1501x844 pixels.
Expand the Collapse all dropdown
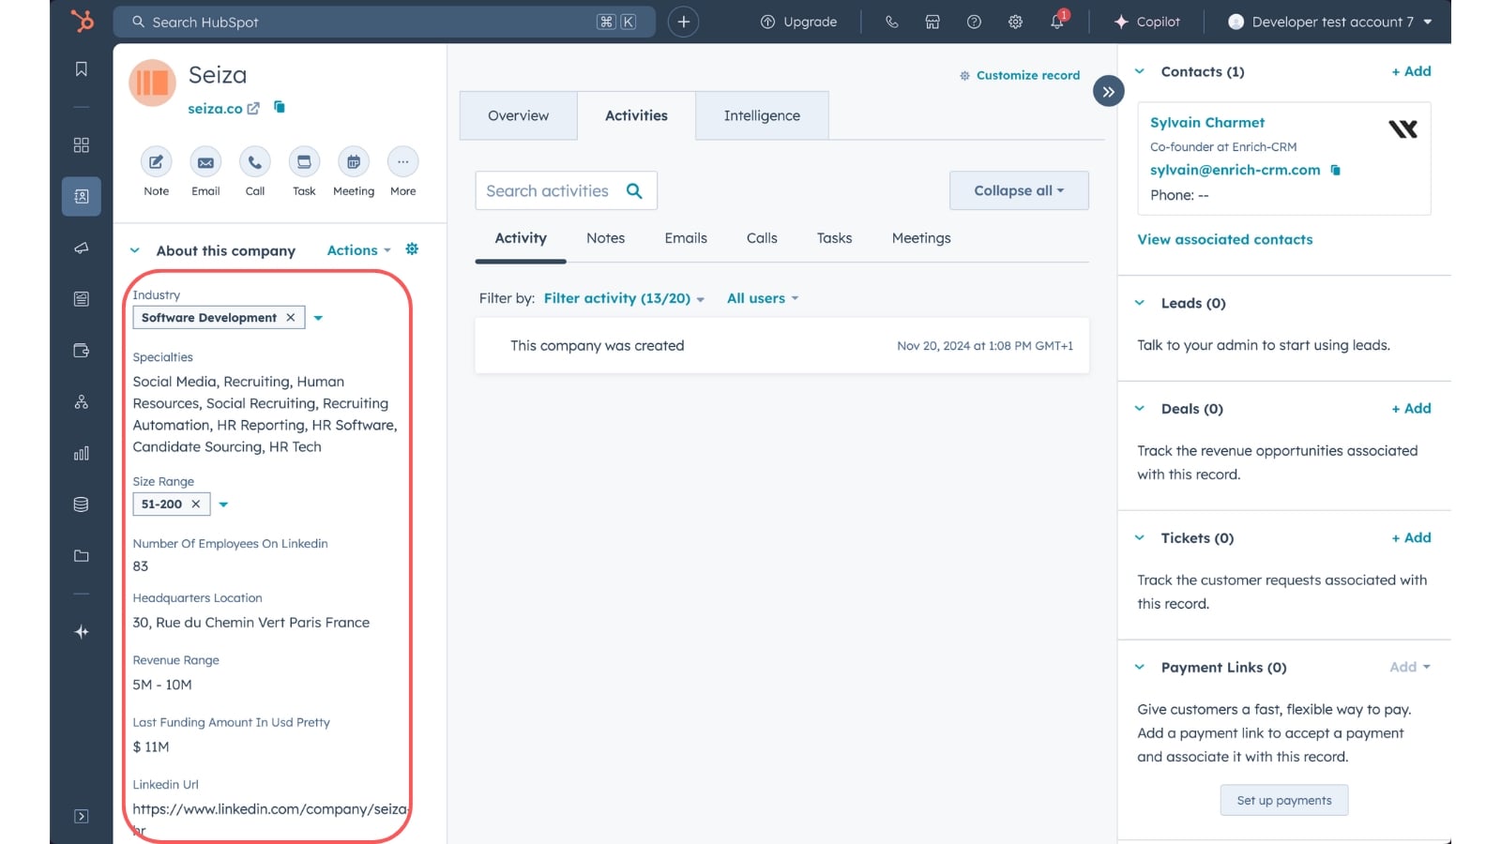pos(1019,190)
